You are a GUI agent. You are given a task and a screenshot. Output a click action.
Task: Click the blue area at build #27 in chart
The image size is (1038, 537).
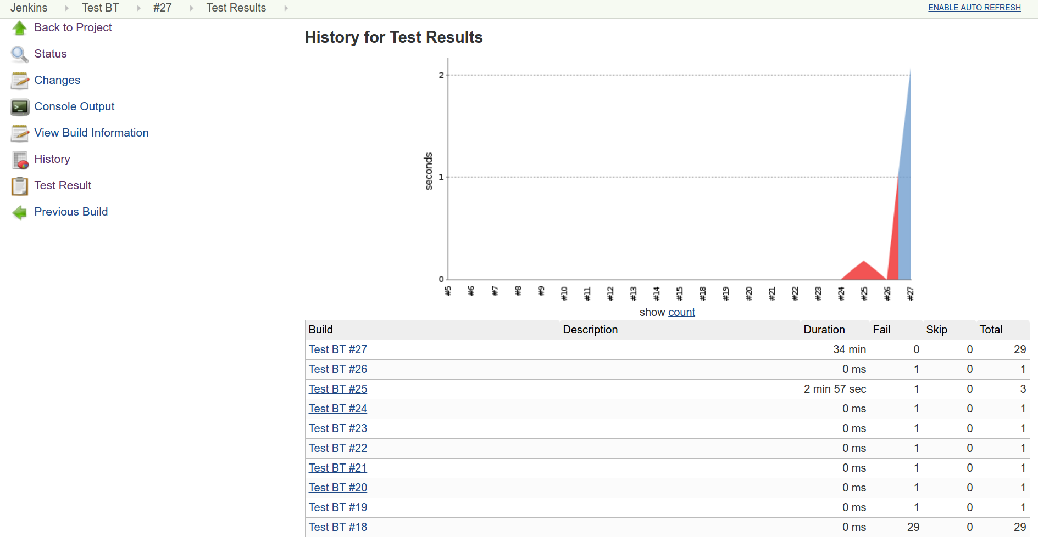point(906,219)
